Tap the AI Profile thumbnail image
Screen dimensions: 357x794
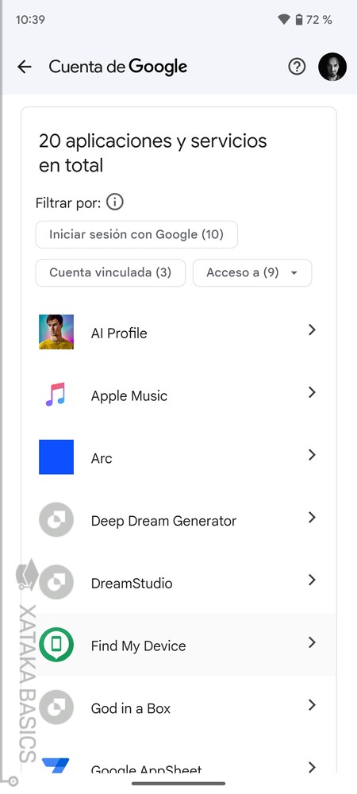(x=56, y=332)
